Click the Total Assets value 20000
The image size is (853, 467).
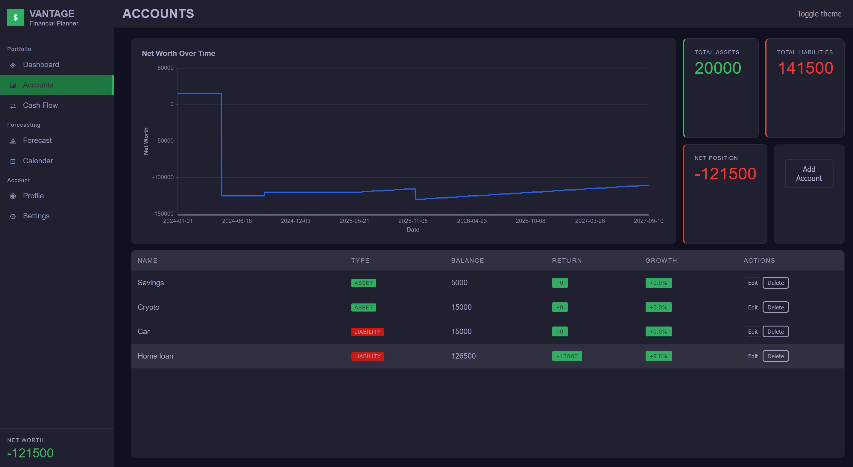(x=717, y=68)
